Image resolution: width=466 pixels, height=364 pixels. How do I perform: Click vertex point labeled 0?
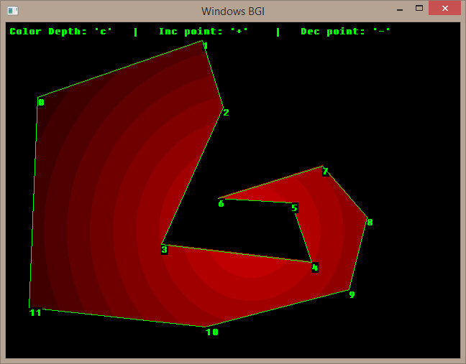40,102
